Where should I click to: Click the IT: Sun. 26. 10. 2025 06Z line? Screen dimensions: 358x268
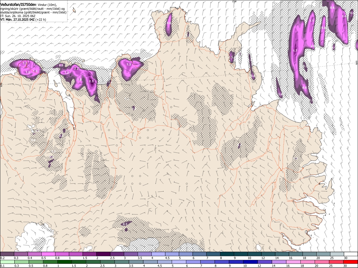click(x=18, y=16)
